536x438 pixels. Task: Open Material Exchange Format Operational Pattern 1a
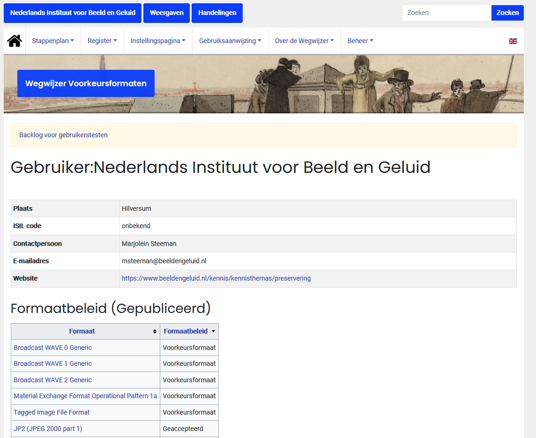[x=85, y=396]
